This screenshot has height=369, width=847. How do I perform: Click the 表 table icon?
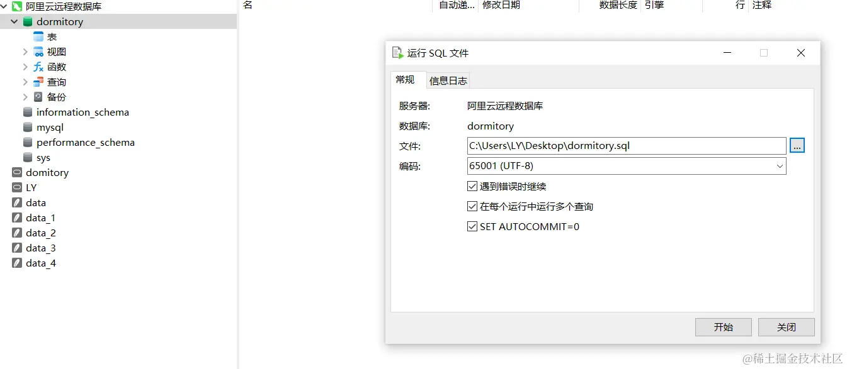click(x=38, y=36)
